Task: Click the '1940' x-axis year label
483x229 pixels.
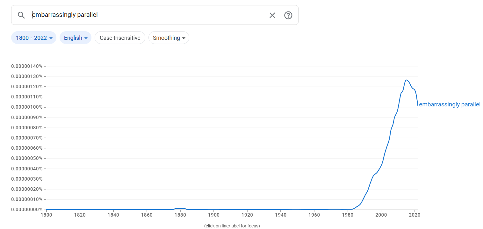Action: (281, 215)
